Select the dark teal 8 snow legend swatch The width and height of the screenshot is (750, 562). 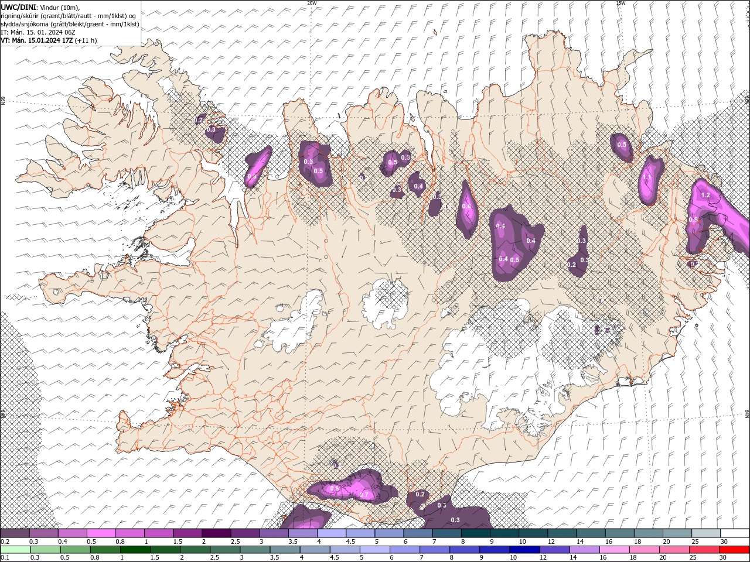(x=475, y=533)
